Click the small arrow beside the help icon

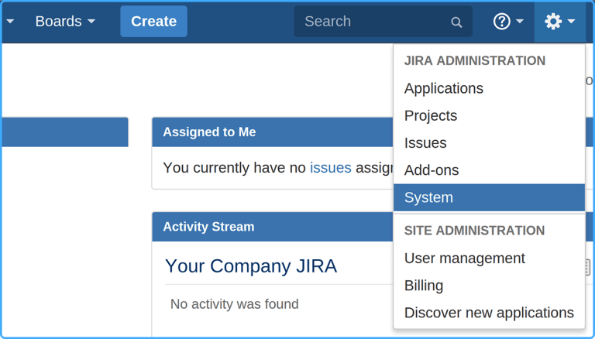pyautogui.click(x=520, y=22)
